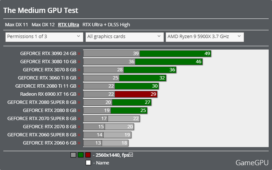Click the GEFORCE RTX 3090 24 GB label
The image size is (272, 170).
click(48, 54)
